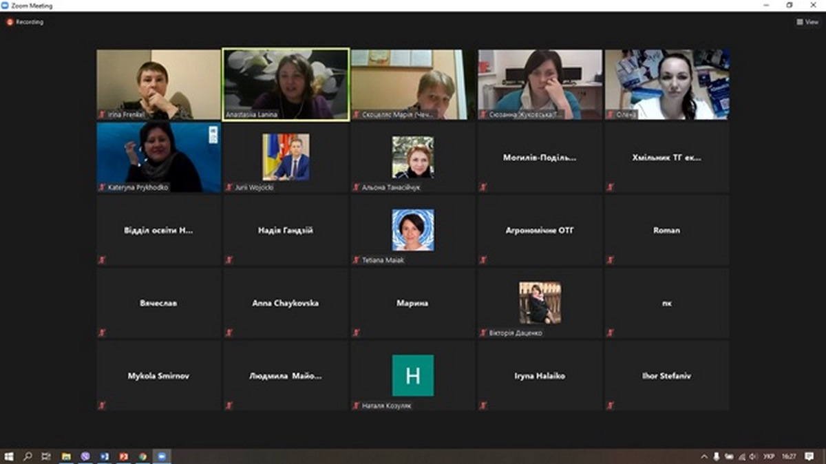
Task: Switch to Viber on the taskbar
Action: click(85, 456)
